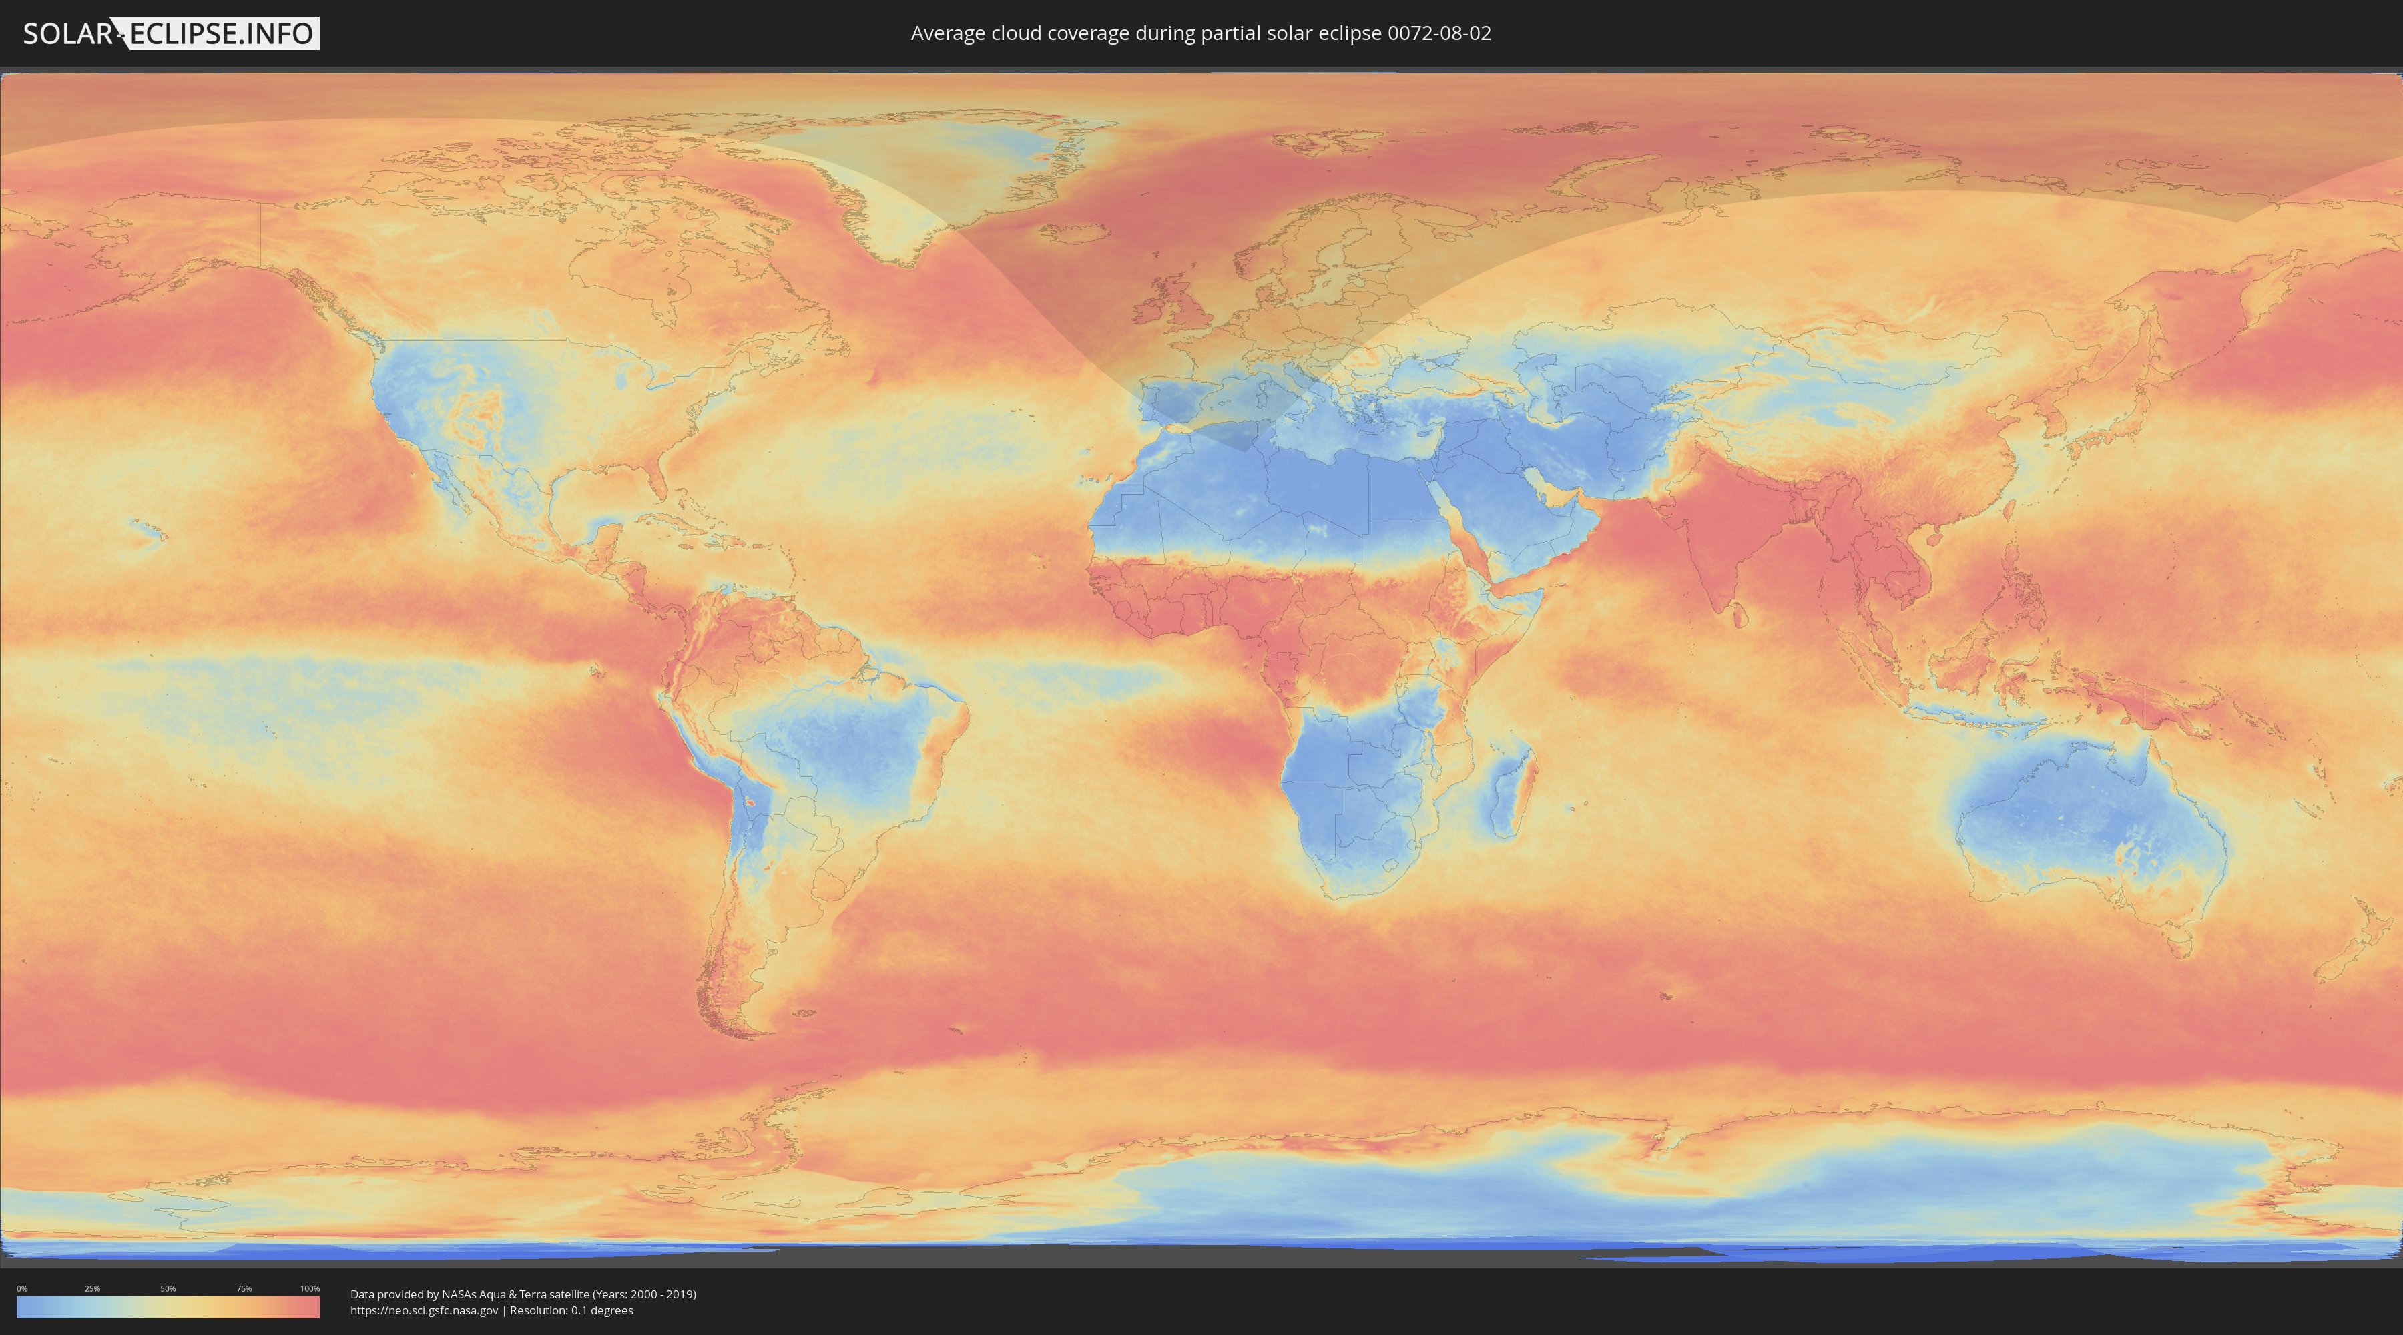
Task: Click the 100% legend label
Action: click(310, 1288)
